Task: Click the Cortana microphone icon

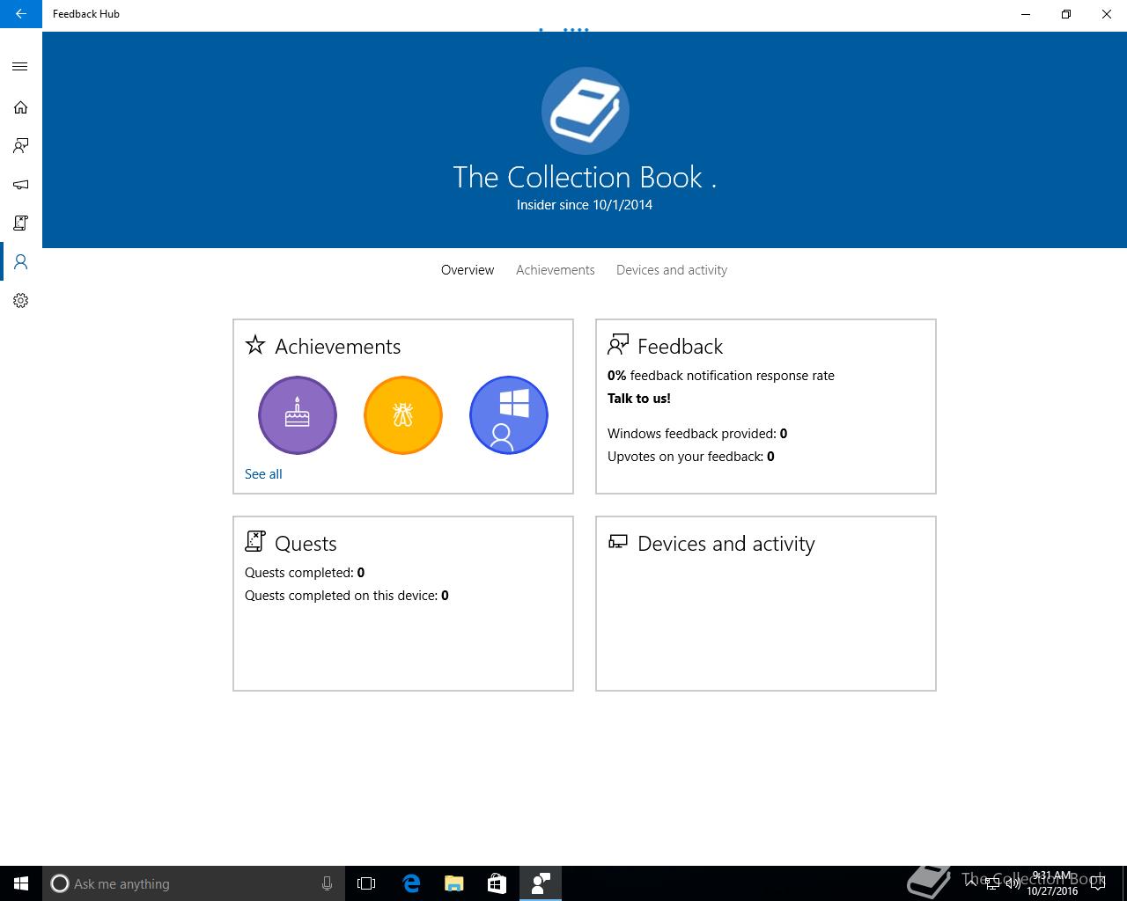Action: point(327,883)
